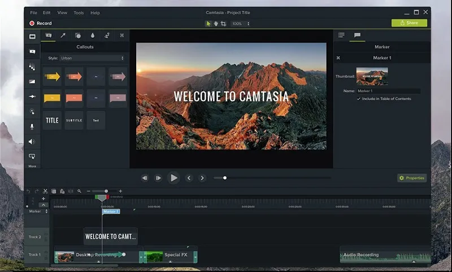Click the timeline zoom magnifier icon
Image resolution: width=452 pixels, height=272 pixels.
point(79,191)
